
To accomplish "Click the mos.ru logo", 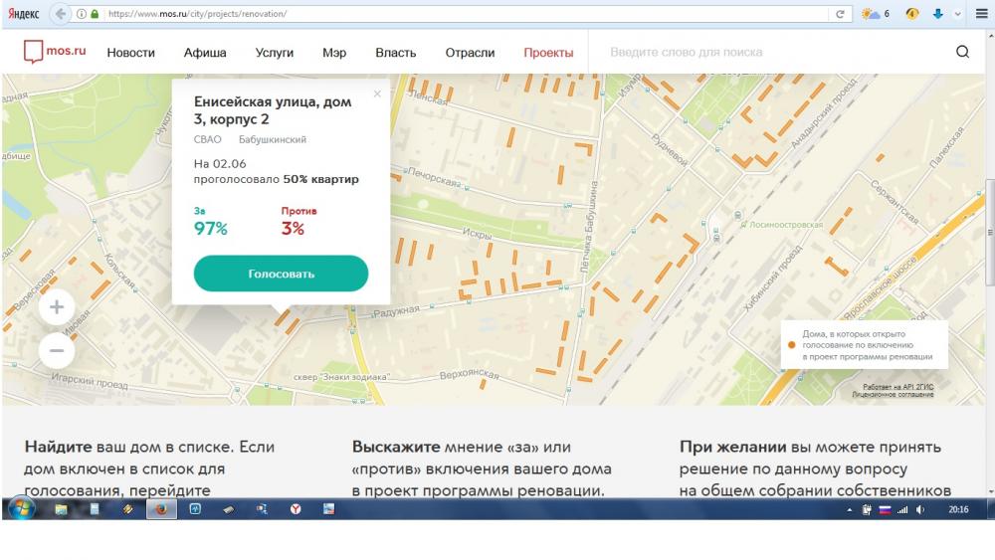I will 53,53.
